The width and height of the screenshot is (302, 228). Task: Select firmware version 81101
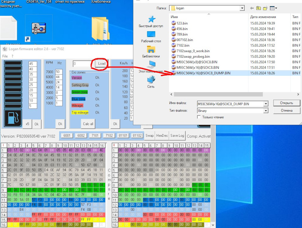[x=123, y=135]
